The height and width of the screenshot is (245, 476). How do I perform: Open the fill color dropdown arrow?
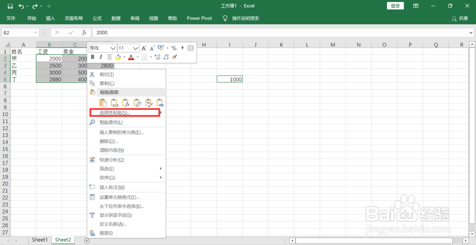click(x=124, y=57)
